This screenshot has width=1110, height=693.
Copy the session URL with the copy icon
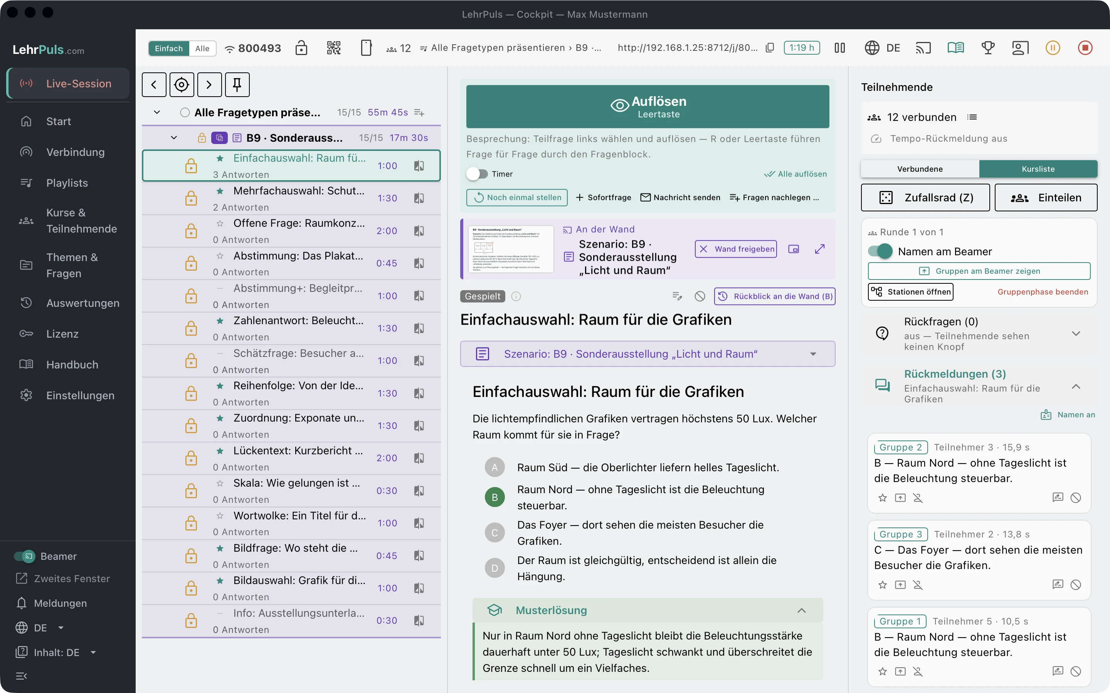(x=770, y=48)
